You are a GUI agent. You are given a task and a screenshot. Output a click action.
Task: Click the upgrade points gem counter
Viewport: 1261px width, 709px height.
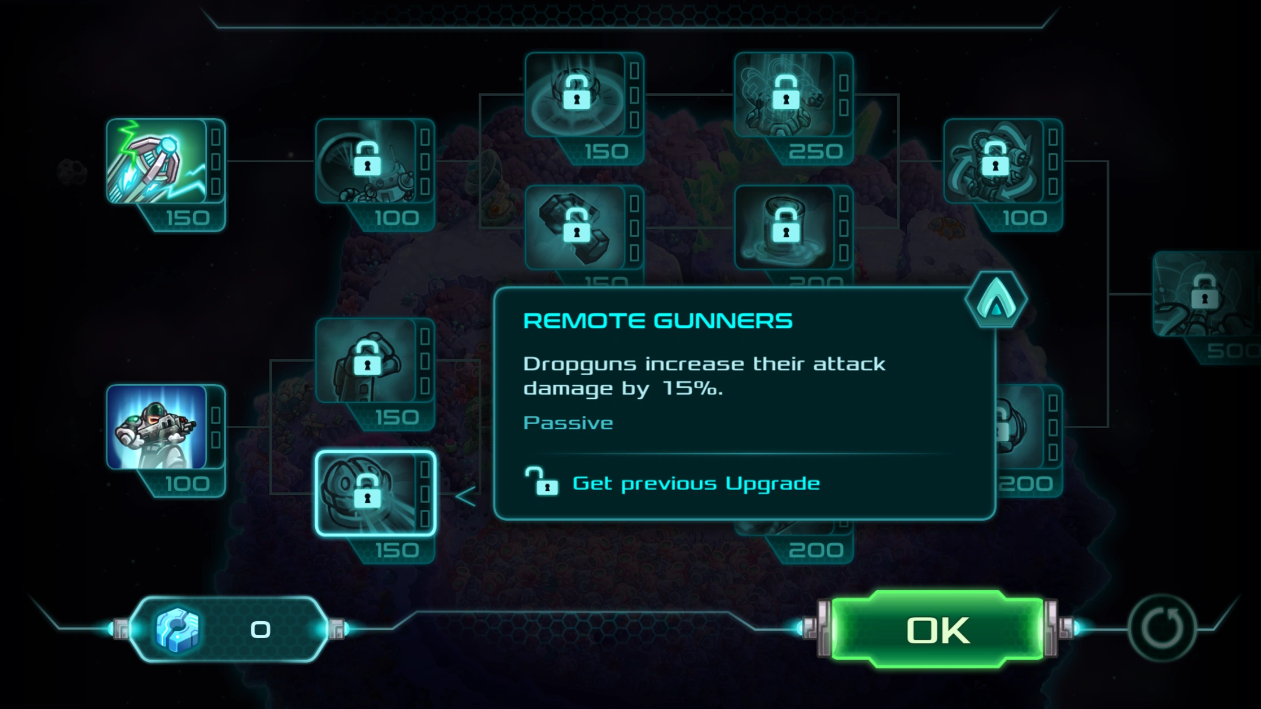229,629
